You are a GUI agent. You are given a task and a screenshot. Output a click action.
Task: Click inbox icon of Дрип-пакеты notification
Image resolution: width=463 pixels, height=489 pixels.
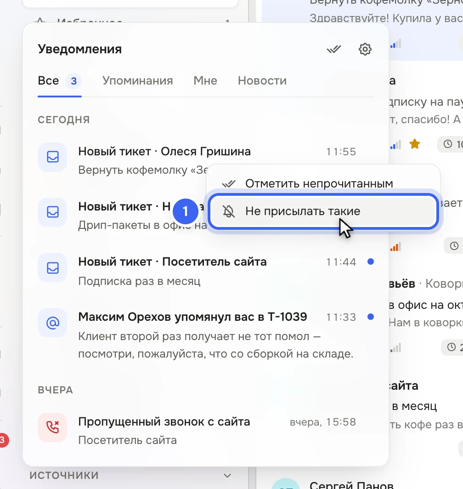click(x=53, y=212)
